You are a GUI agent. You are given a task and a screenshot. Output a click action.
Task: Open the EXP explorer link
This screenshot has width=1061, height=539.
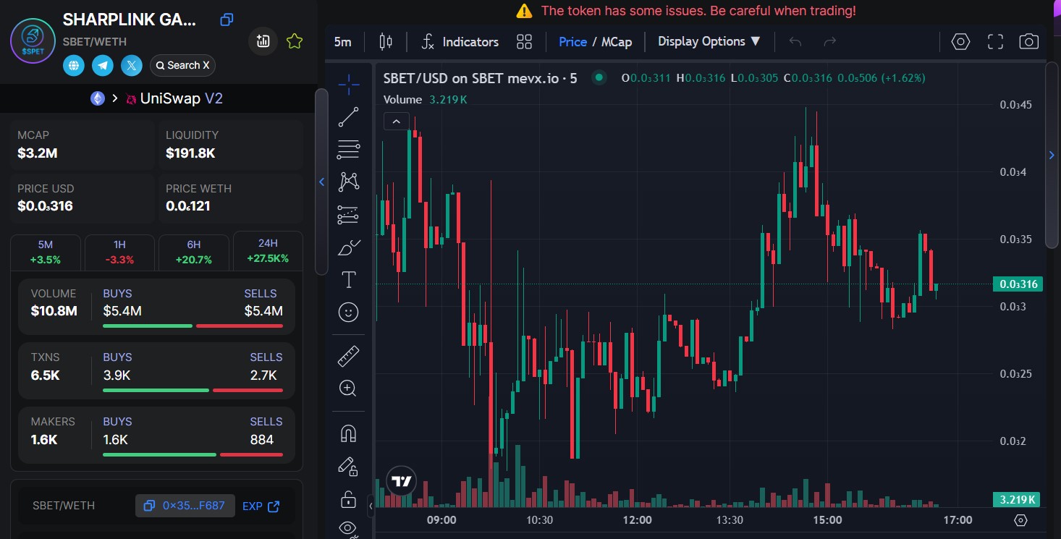261,506
